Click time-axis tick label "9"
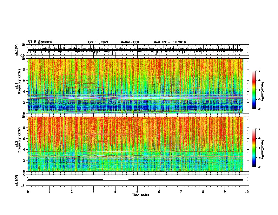The height and width of the screenshot is (215, 278). point(225,192)
